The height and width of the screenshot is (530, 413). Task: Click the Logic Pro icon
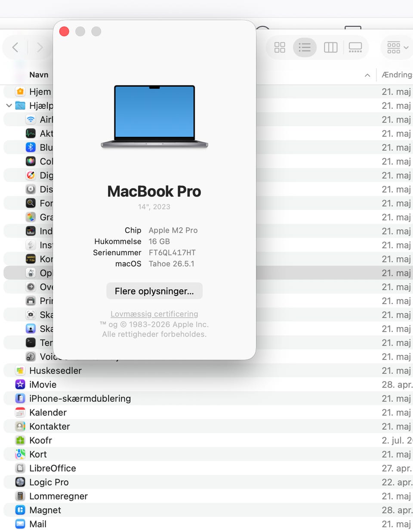point(20,482)
